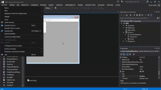Toggle the Preview Selected Items button in Explorador de soluciones

(151, 15)
